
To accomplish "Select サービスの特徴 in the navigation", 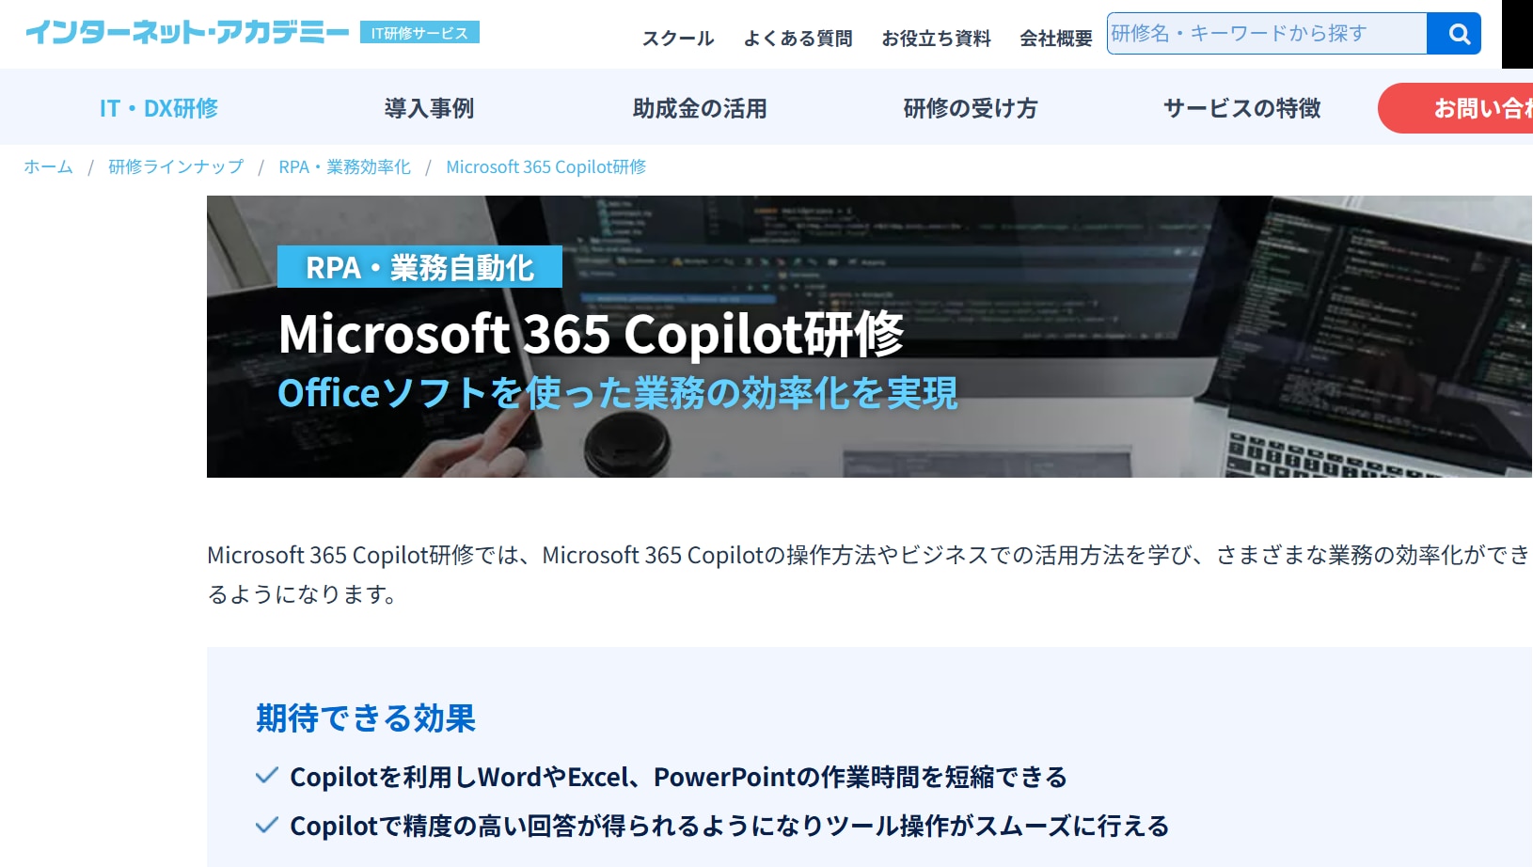I will [1241, 108].
